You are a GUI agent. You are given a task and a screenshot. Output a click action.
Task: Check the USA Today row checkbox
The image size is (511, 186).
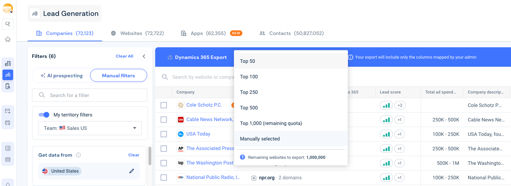tap(164, 134)
